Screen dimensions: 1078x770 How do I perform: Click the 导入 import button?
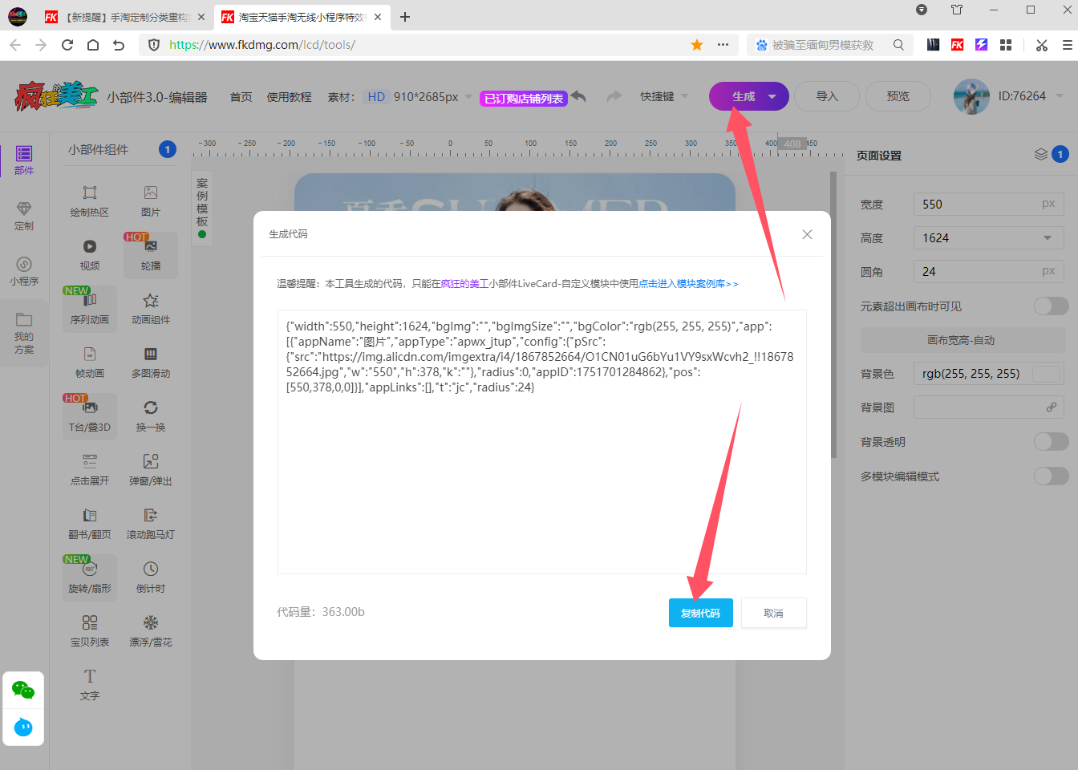[828, 96]
